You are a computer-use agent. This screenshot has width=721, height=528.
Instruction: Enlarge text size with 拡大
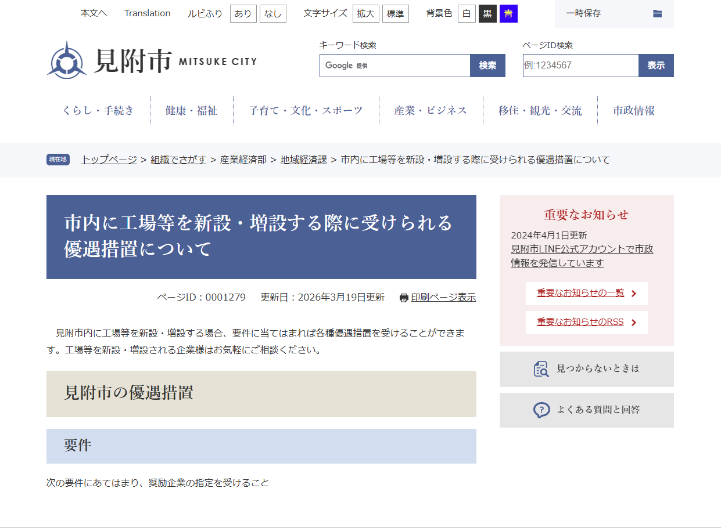tap(366, 13)
